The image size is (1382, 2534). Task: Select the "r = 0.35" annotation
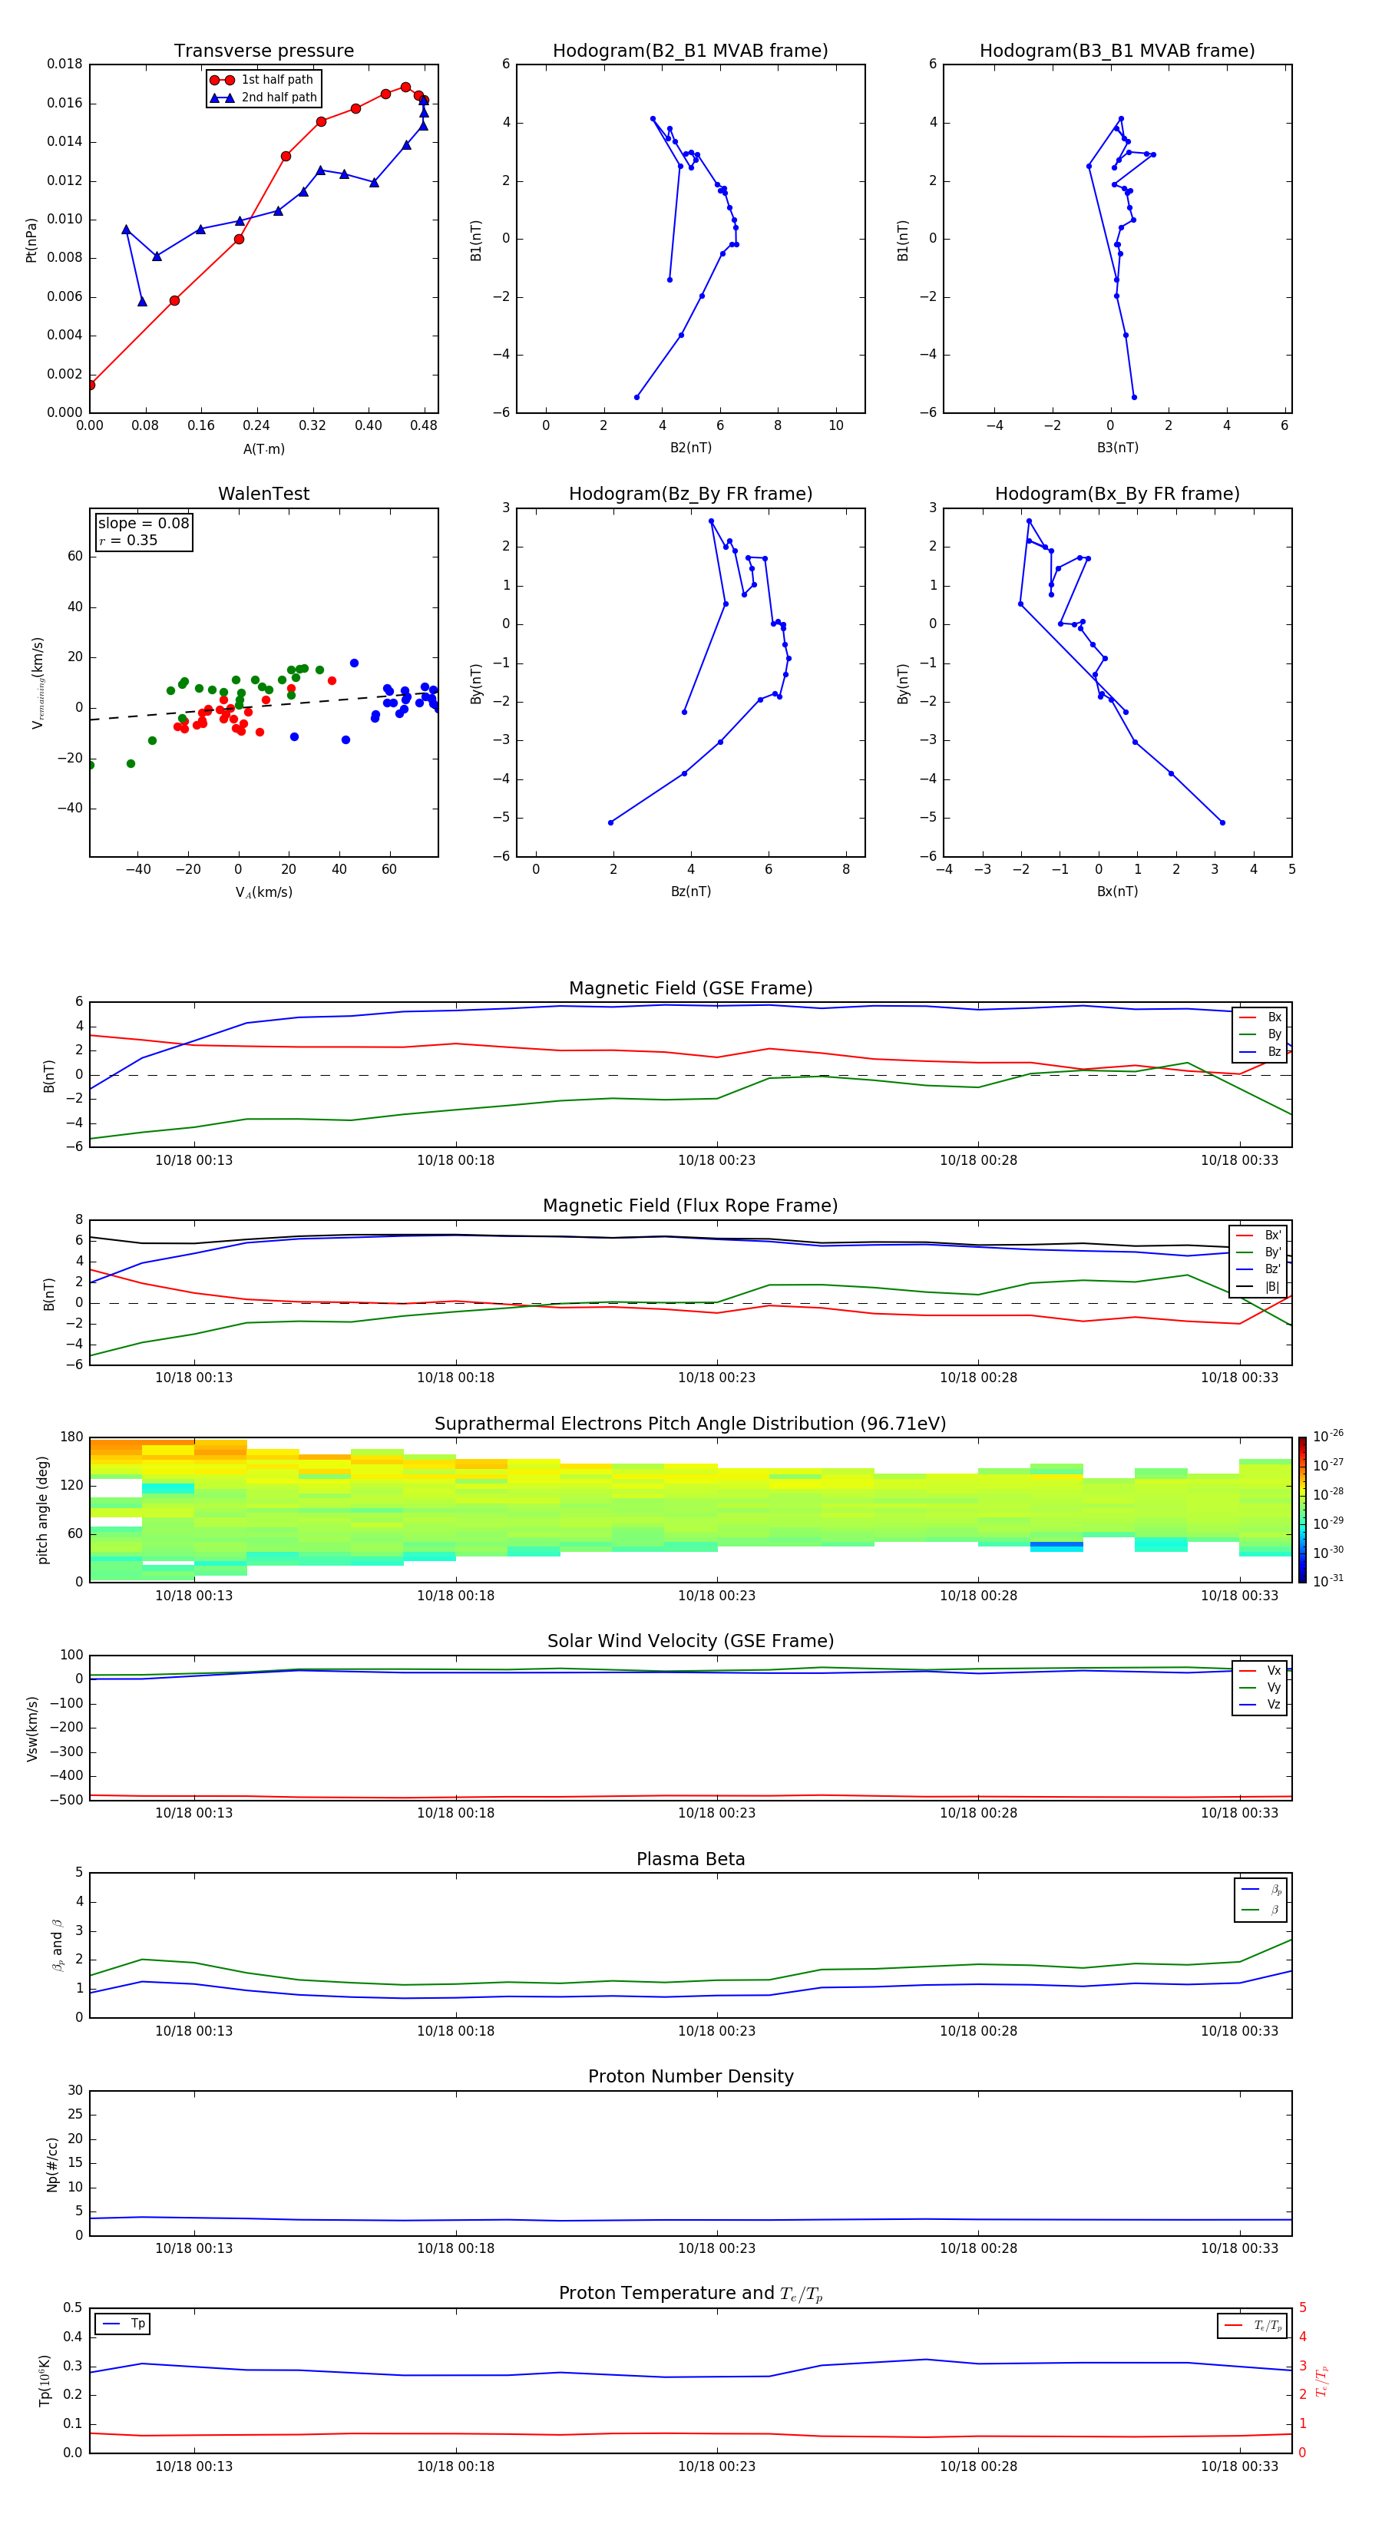pyautogui.click(x=129, y=540)
